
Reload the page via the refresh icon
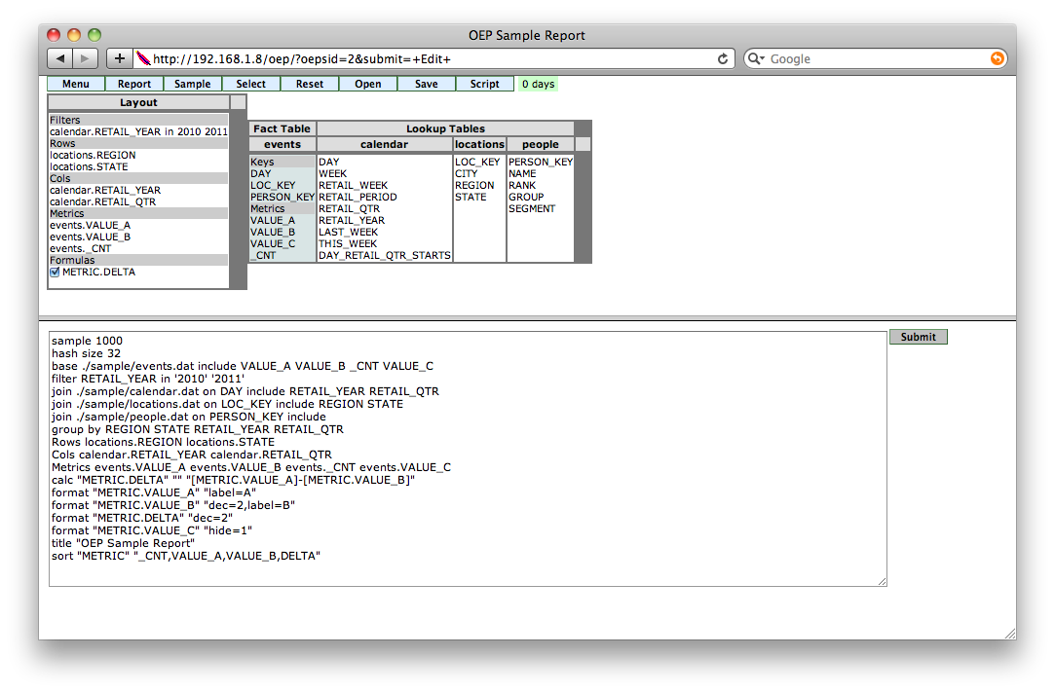tap(723, 57)
